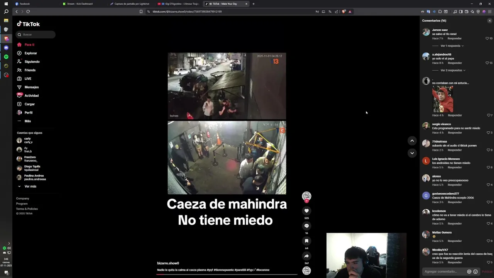Viewport: 494px width, 278px height.
Task: Open Windows search from taskbar
Action: pos(6,12)
